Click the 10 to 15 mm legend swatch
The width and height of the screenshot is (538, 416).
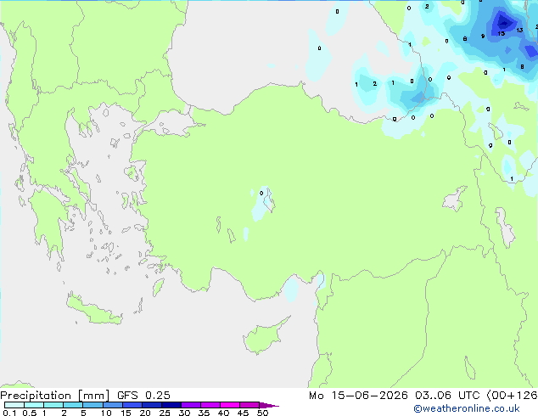tap(112, 405)
